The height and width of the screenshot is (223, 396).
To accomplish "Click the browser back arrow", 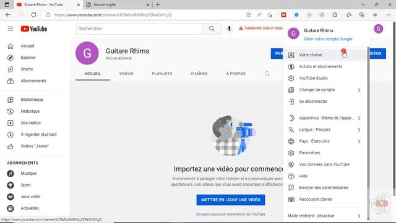I will pyautogui.click(x=8, y=15).
